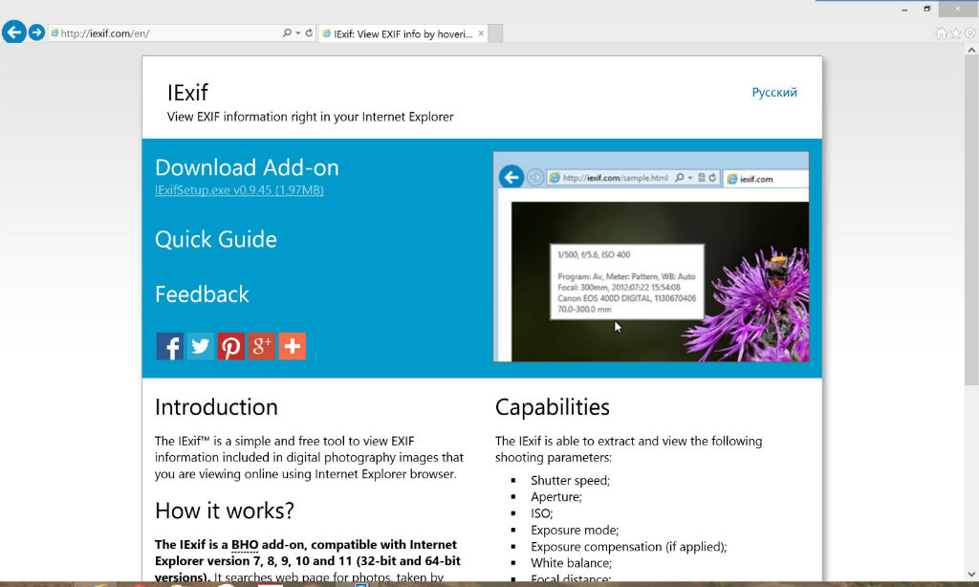Click the 'Exposure mode;' list item
This screenshot has width=979, height=587.
[x=575, y=531]
